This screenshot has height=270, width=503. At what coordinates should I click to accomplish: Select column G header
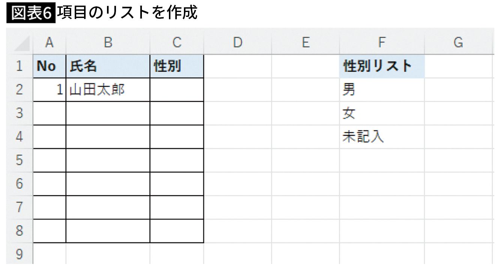click(x=458, y=43)
